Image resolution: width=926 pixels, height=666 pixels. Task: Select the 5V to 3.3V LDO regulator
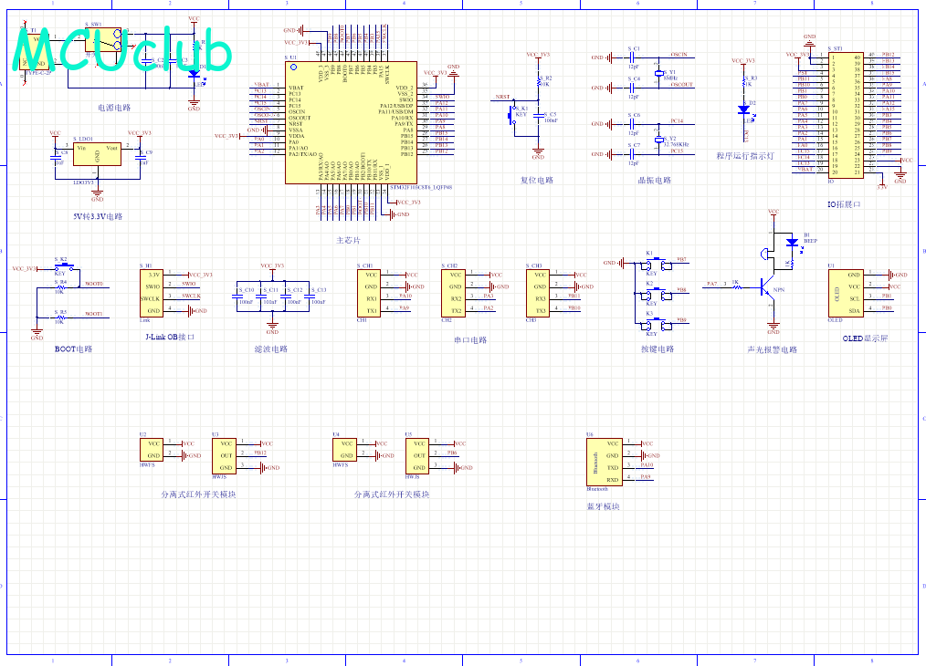(x=97, y=154)
